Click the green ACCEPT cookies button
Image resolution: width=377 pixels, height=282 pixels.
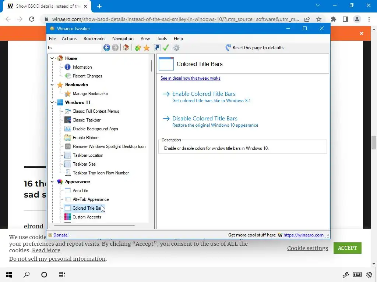[348, 248]
